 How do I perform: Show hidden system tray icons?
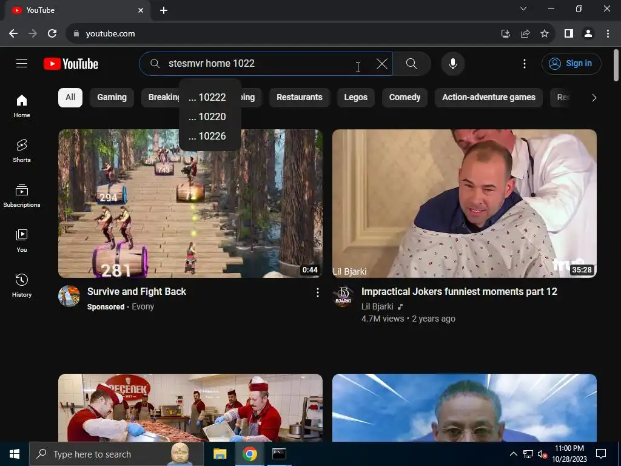point(513,454)
